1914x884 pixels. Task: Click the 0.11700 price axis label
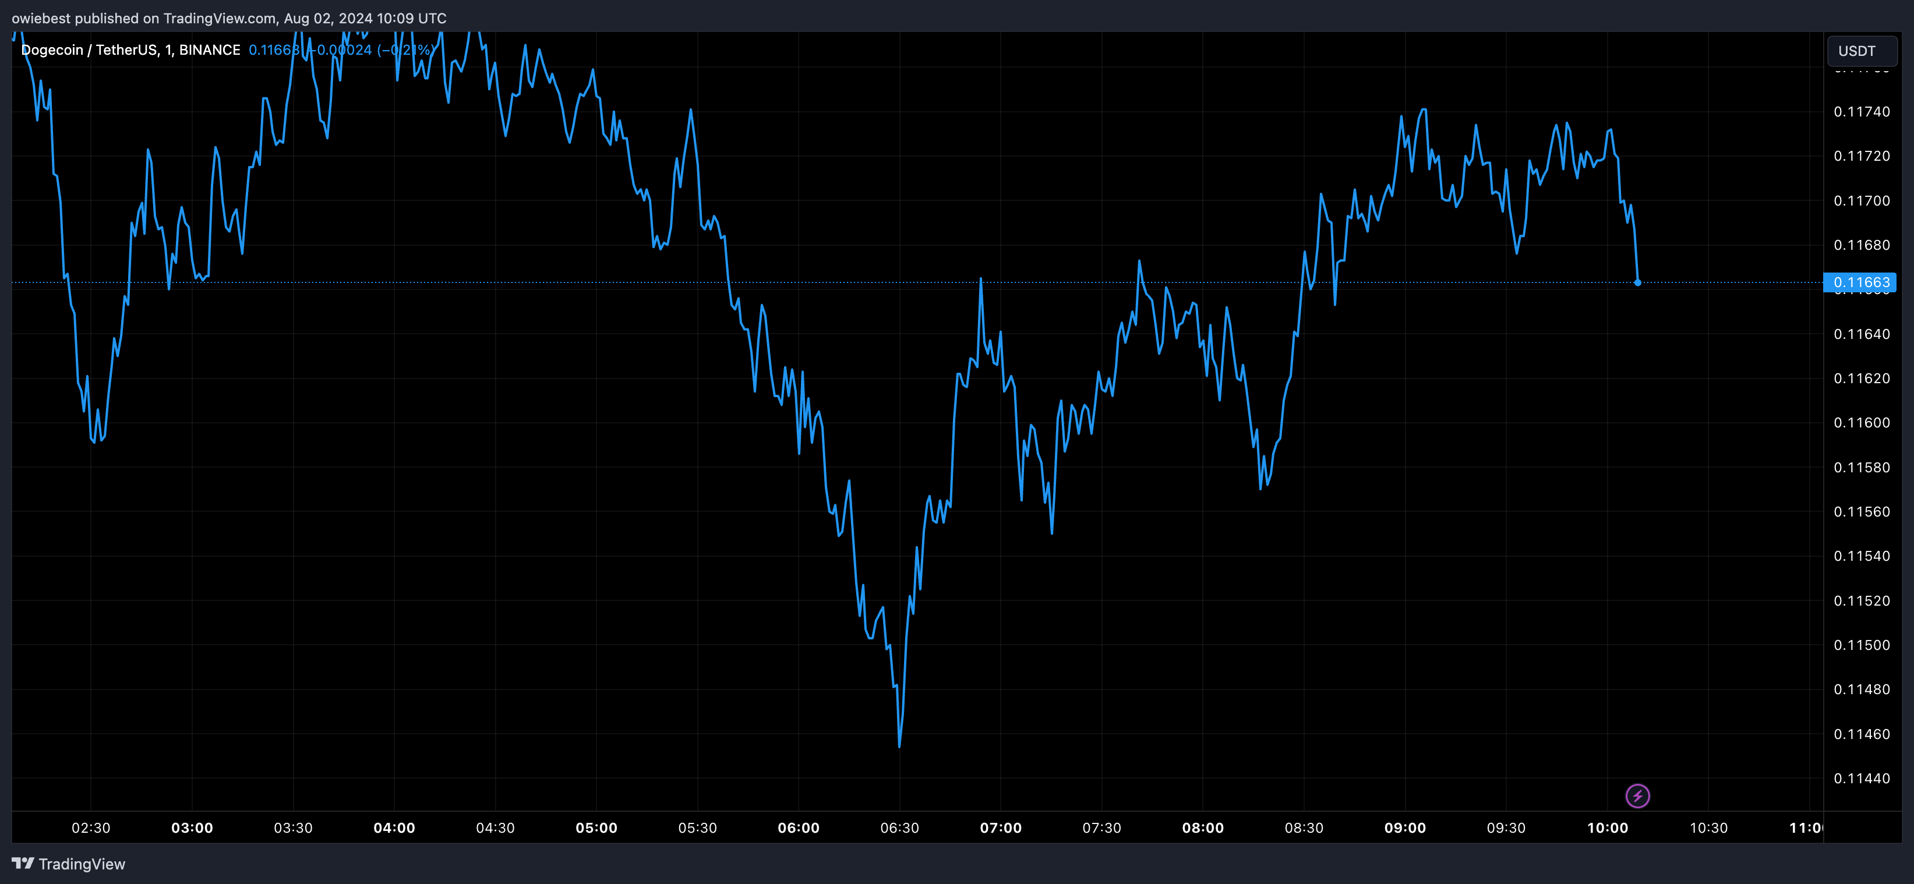[1861, 200]
